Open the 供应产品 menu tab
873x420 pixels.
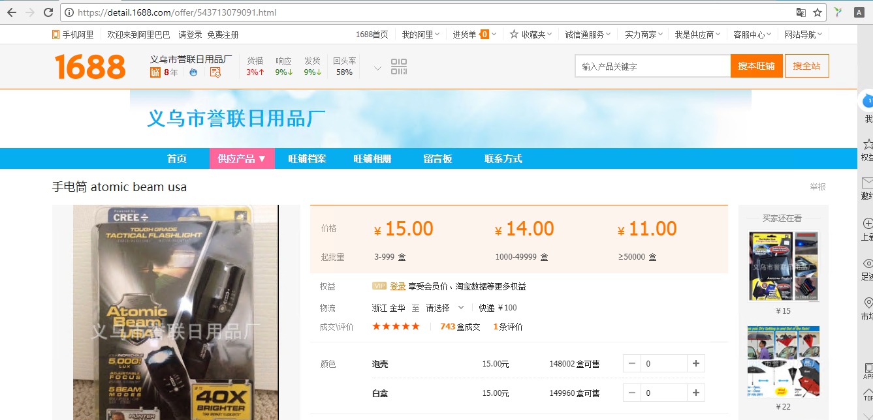coord(242,158)
